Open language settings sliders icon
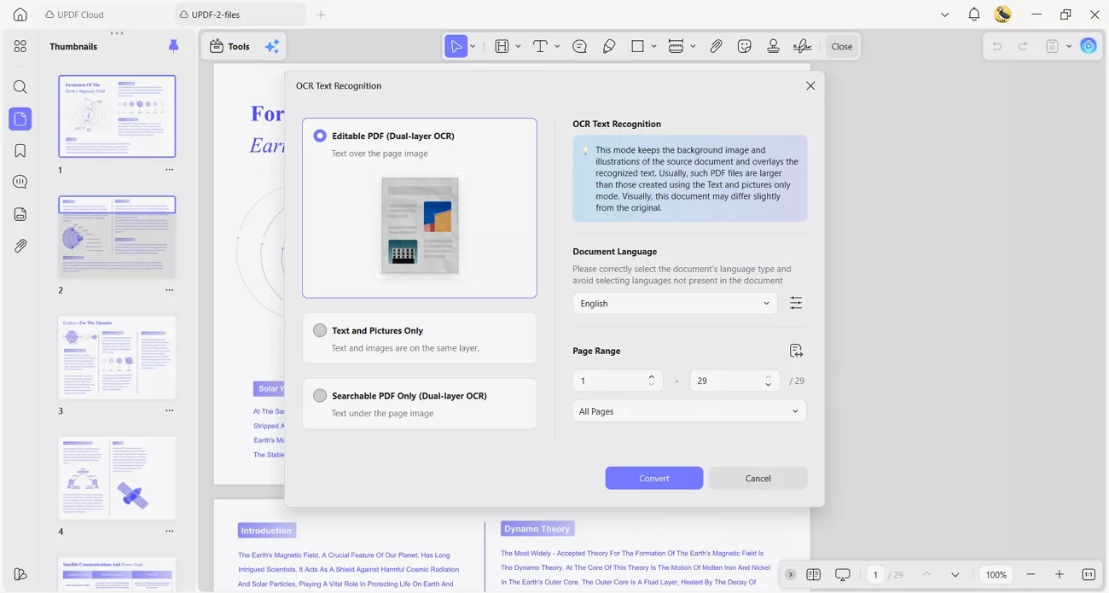 click(796, 303)
